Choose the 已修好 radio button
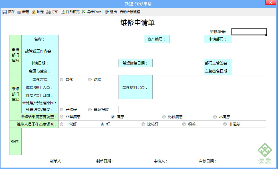Screen dimensions: 278x169 tap(62, 110)
